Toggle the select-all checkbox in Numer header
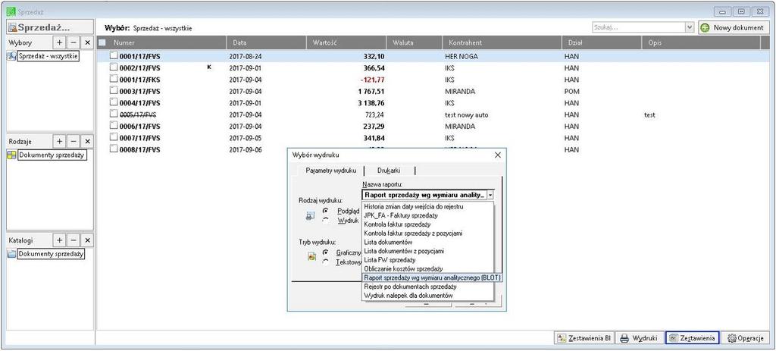Viewport: 776px width, 351px height. point(102,42)
